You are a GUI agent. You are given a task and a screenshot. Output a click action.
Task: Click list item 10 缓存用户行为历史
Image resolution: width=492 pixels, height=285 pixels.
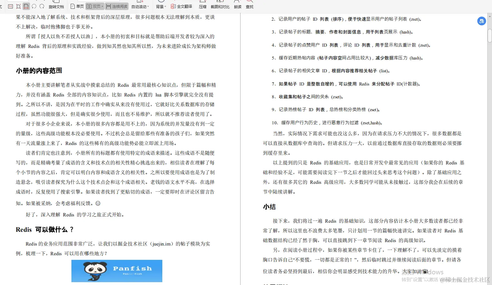click(328, 123)
